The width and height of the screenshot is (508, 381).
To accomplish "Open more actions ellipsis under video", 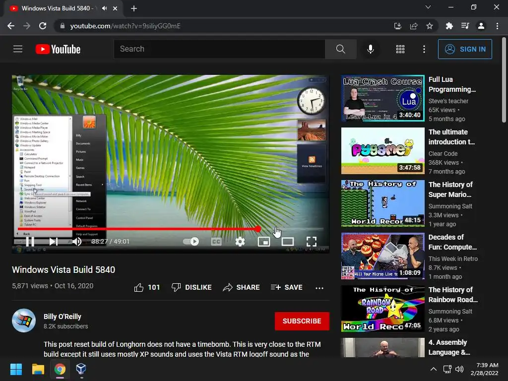I will [x=319, y=288].
